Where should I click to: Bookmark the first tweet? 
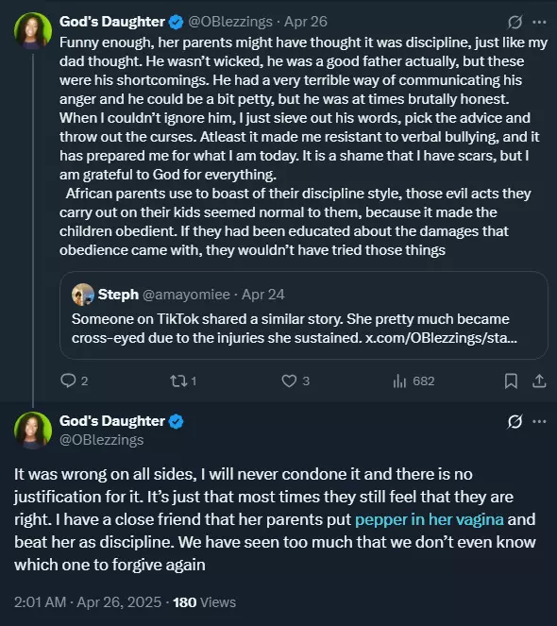(x=511, y=381)
